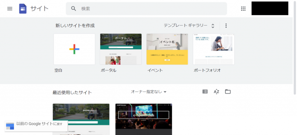Expand the テンプレート ギャラリー
Image resolution: width=297 pixels, height=135 pixels.
click(x=189, y=26)
